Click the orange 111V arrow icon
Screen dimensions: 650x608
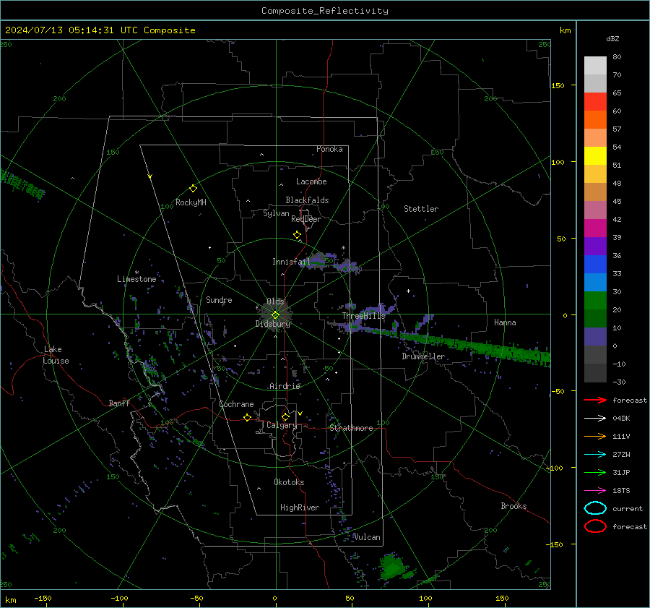(595, 436)
